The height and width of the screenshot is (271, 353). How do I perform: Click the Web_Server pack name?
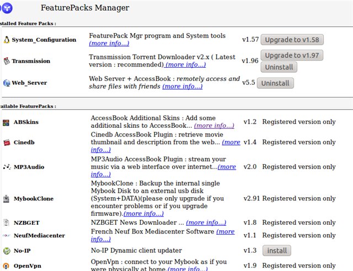pos(29,83)
